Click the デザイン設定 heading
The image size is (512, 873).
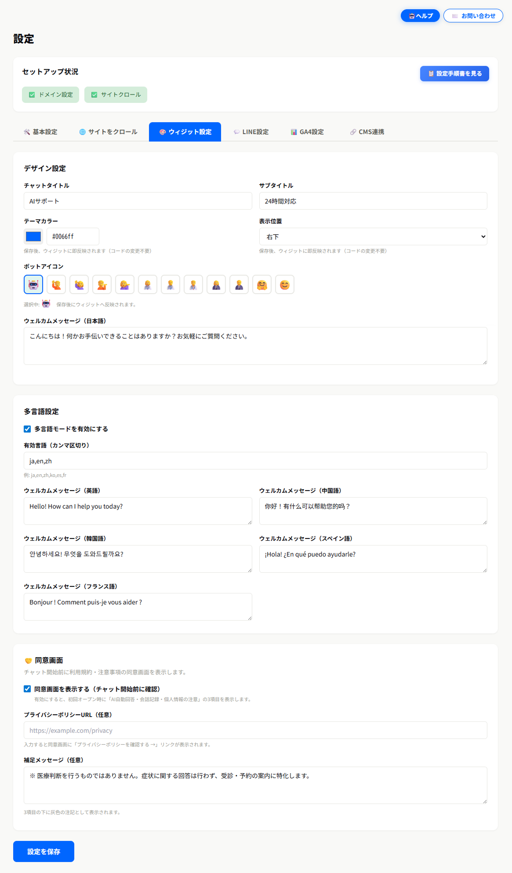click(x=45, y=168)
